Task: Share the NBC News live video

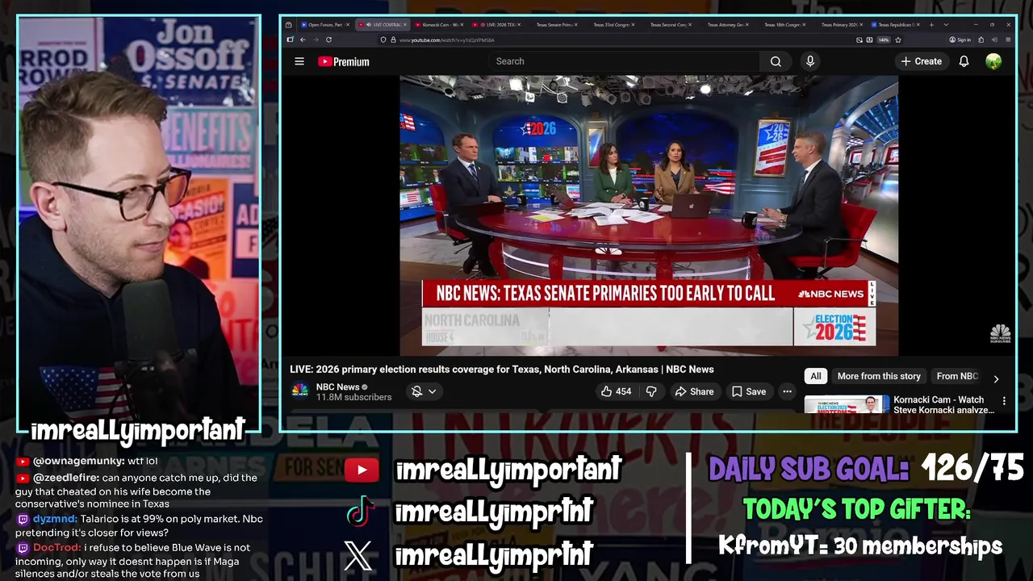Action: 695,391
